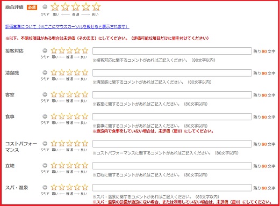The image size is (280, 206).
Task: Clear the スパ・温泉 rating
Action: point(45,187)
